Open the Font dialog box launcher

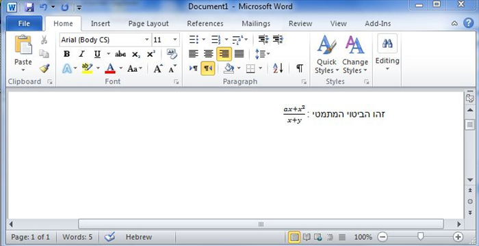[x=177, y=82]
